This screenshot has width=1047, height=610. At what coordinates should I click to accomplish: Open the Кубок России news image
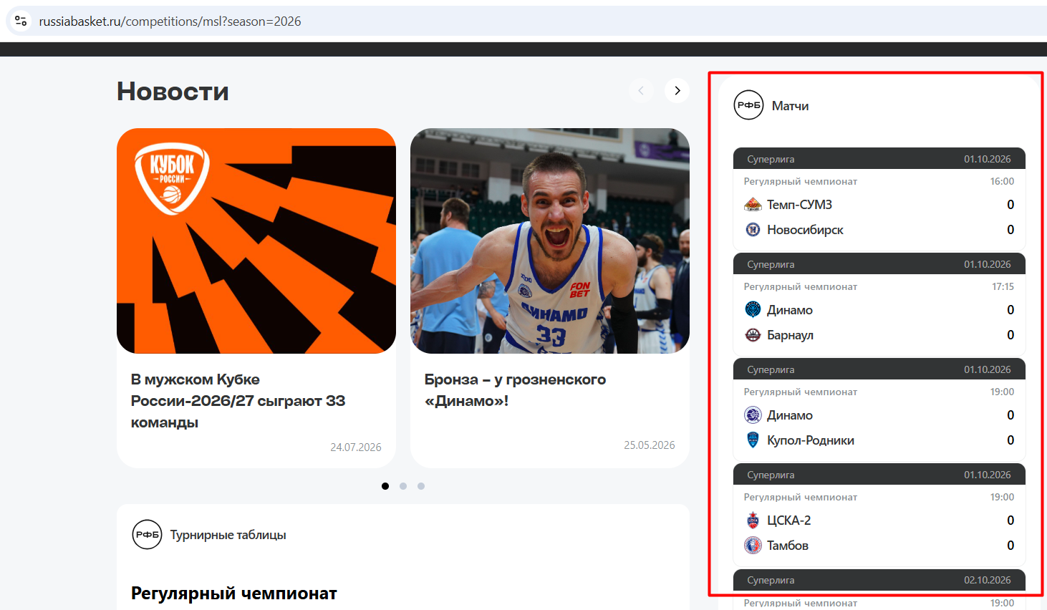coord(256,241)
